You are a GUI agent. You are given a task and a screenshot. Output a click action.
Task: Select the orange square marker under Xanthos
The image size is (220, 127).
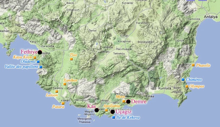click(x=65, y=84)
